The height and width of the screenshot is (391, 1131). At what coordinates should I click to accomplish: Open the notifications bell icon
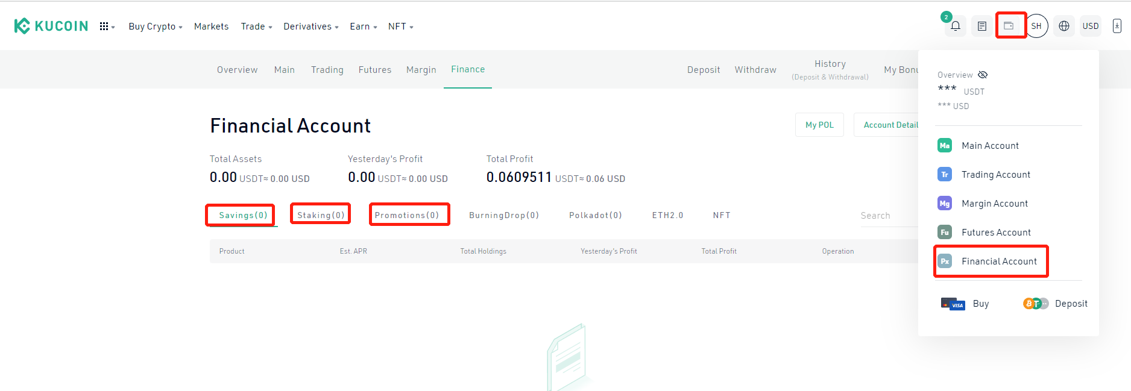tap(956, 26)
